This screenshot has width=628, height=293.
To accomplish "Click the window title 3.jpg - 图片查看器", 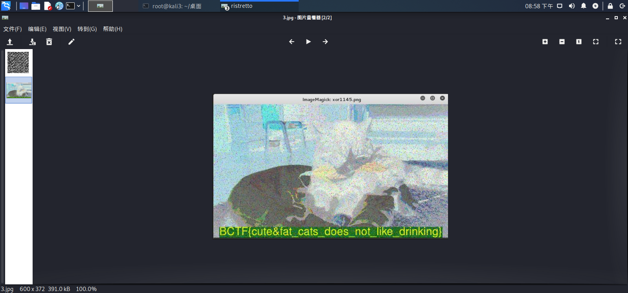I will tap(307, 18).
